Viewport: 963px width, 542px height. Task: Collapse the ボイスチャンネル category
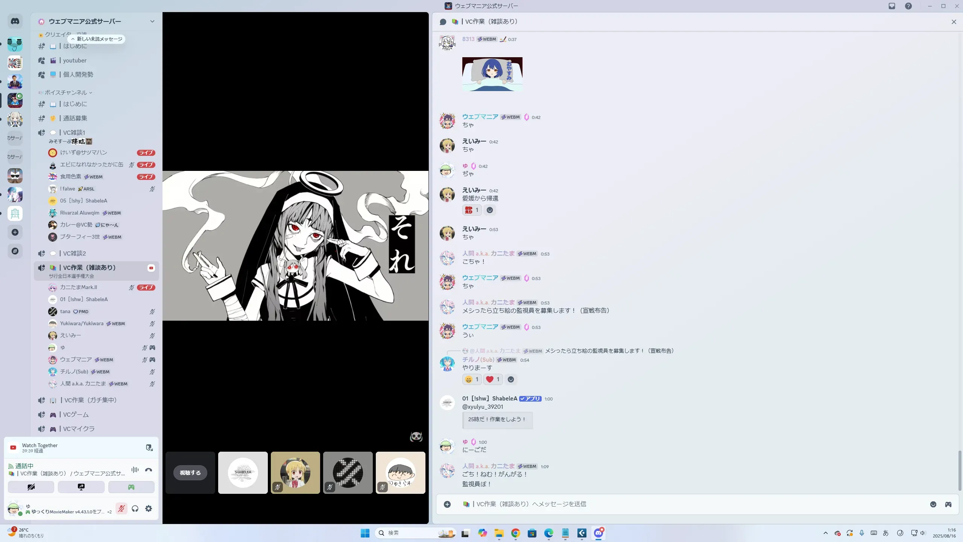66,93
